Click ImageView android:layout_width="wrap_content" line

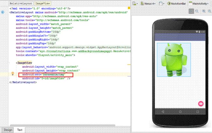(50, 67)
